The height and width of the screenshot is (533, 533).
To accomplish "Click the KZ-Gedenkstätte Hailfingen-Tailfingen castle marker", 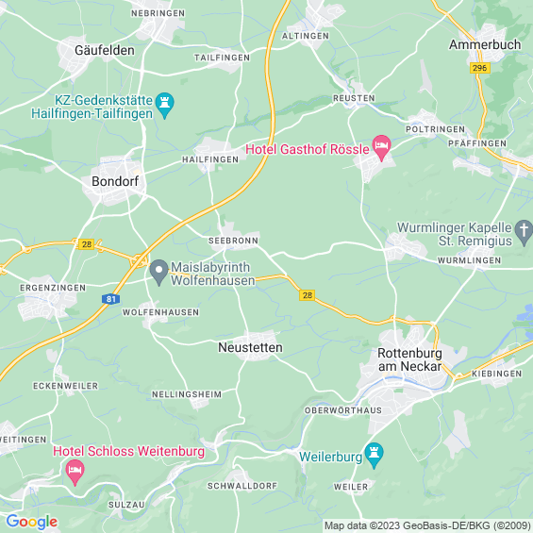I will (164, 105).
